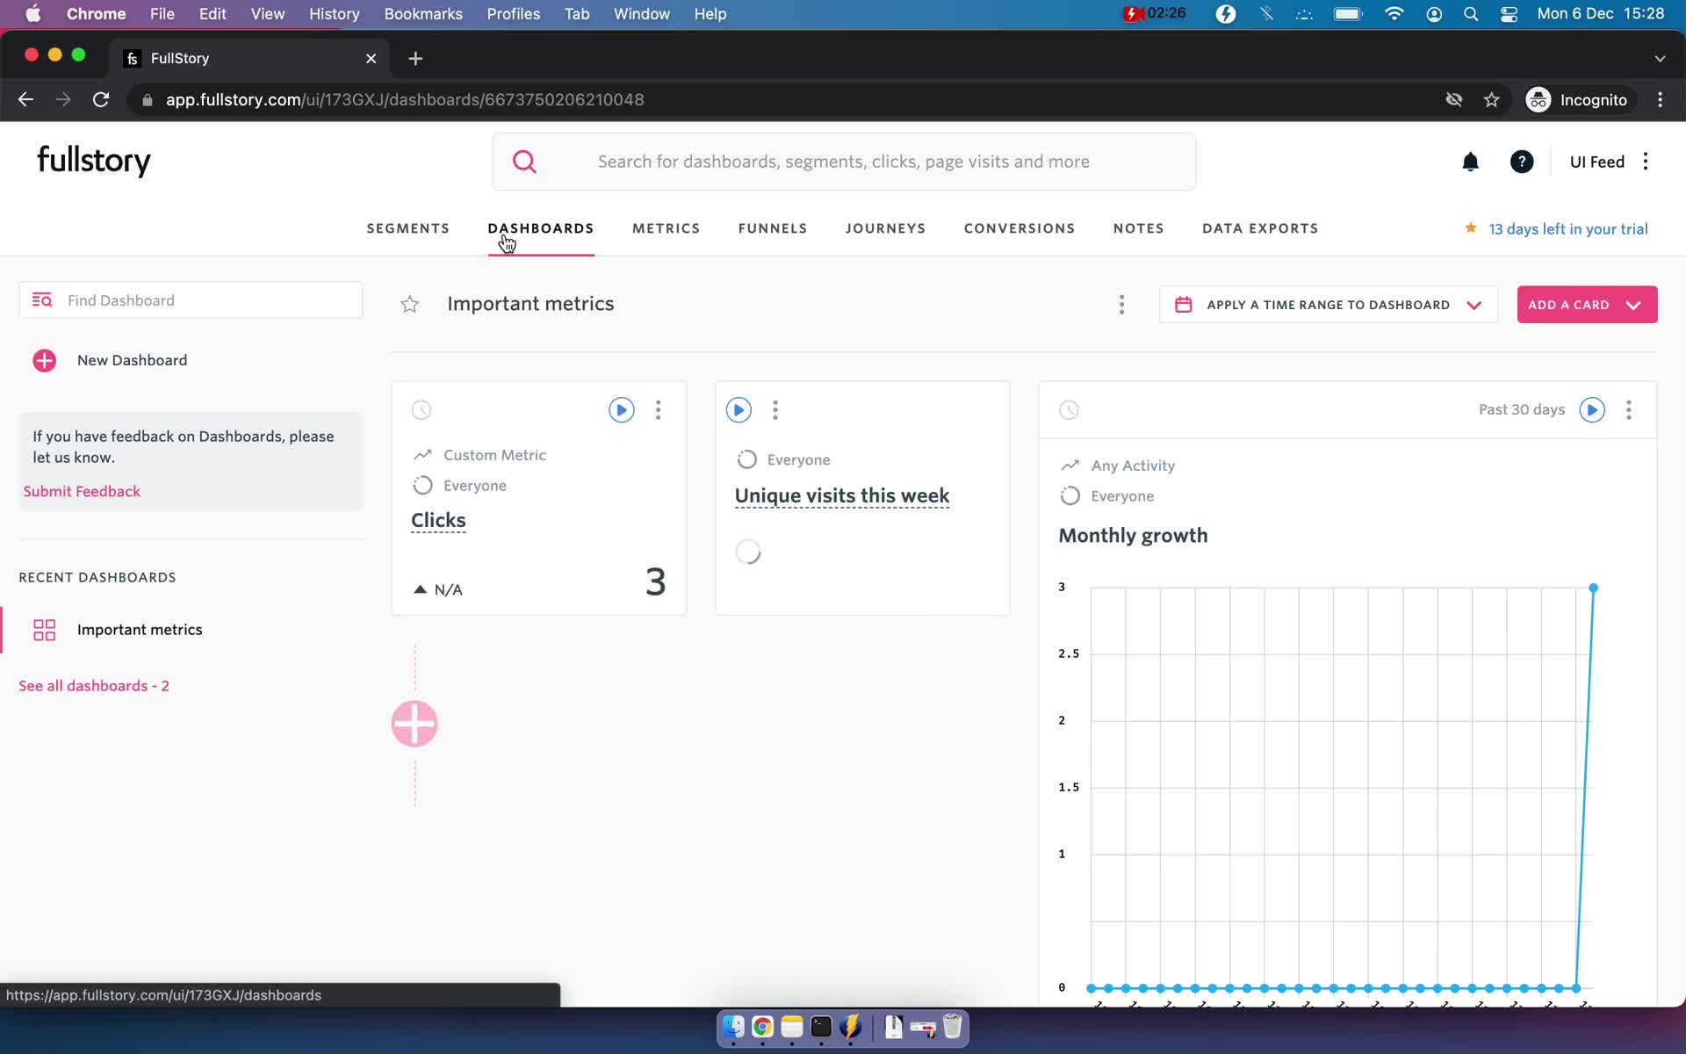Switch to the Conversions tab
The height and width of the screenshot is (1054, 1686).
1020,228
